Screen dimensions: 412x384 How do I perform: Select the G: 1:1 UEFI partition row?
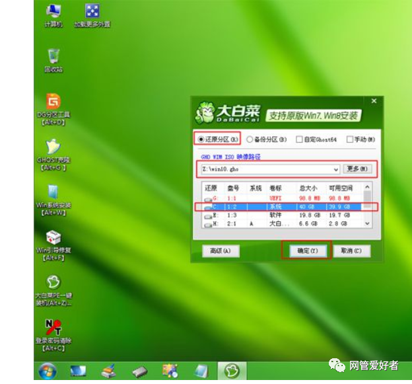click(283, 198)
